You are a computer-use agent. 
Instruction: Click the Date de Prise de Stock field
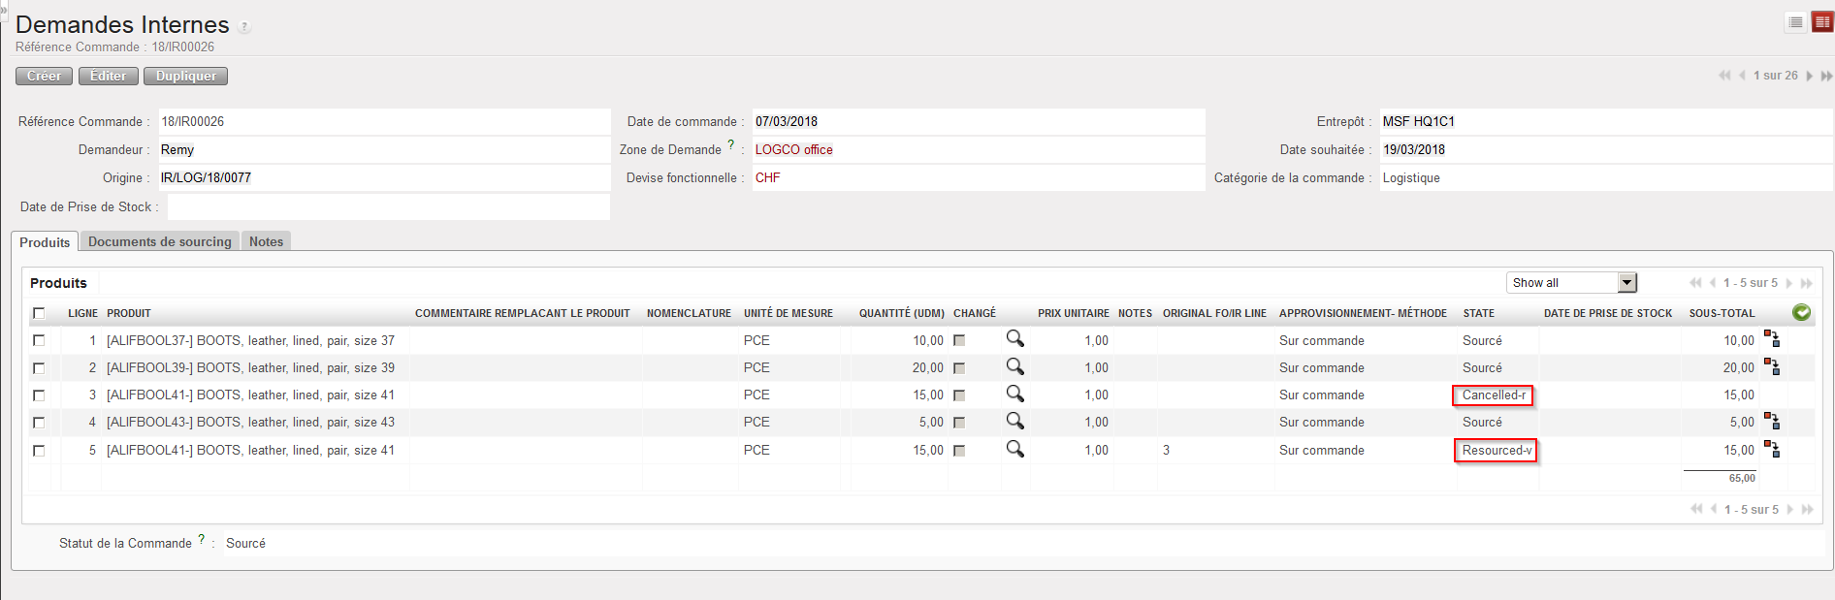coord(388,207)
